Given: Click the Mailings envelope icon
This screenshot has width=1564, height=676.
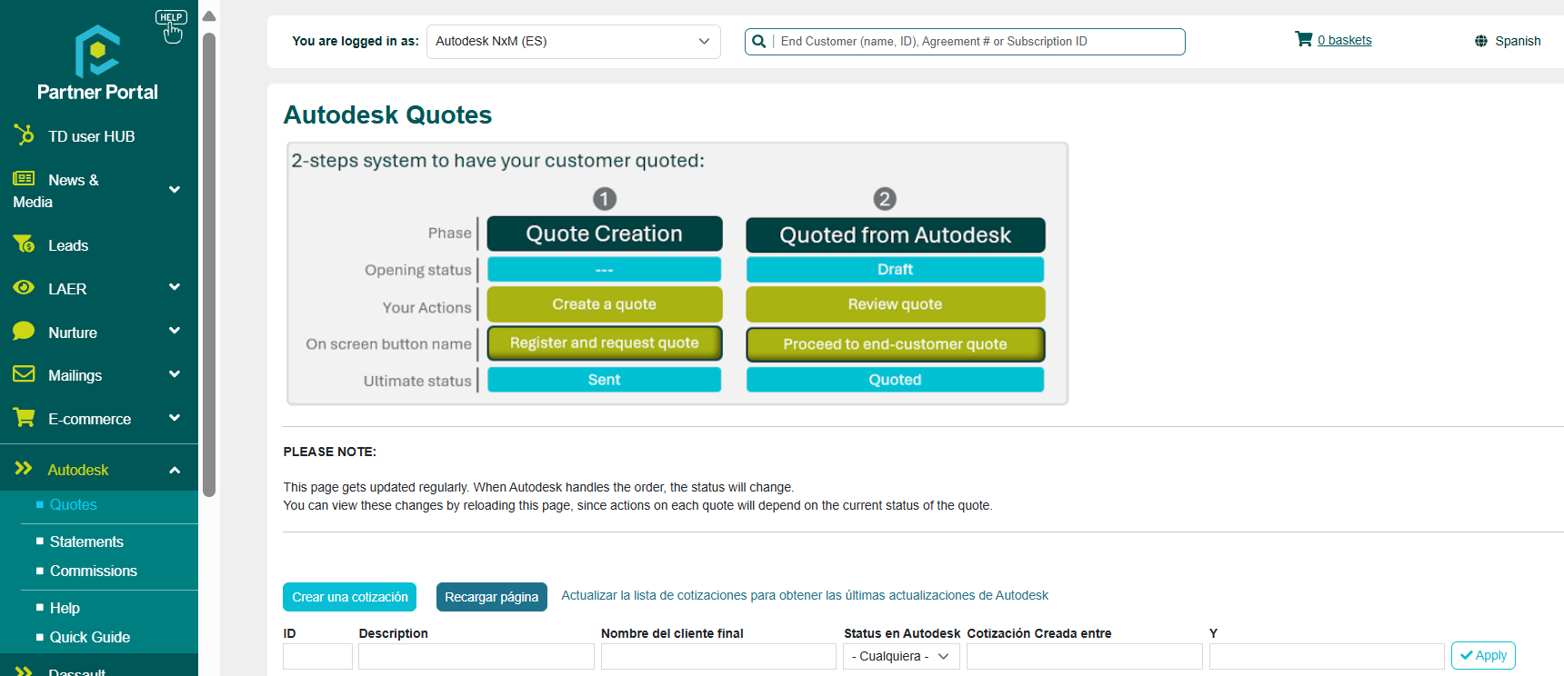Looking at the screenshot, I should (24, 373).
